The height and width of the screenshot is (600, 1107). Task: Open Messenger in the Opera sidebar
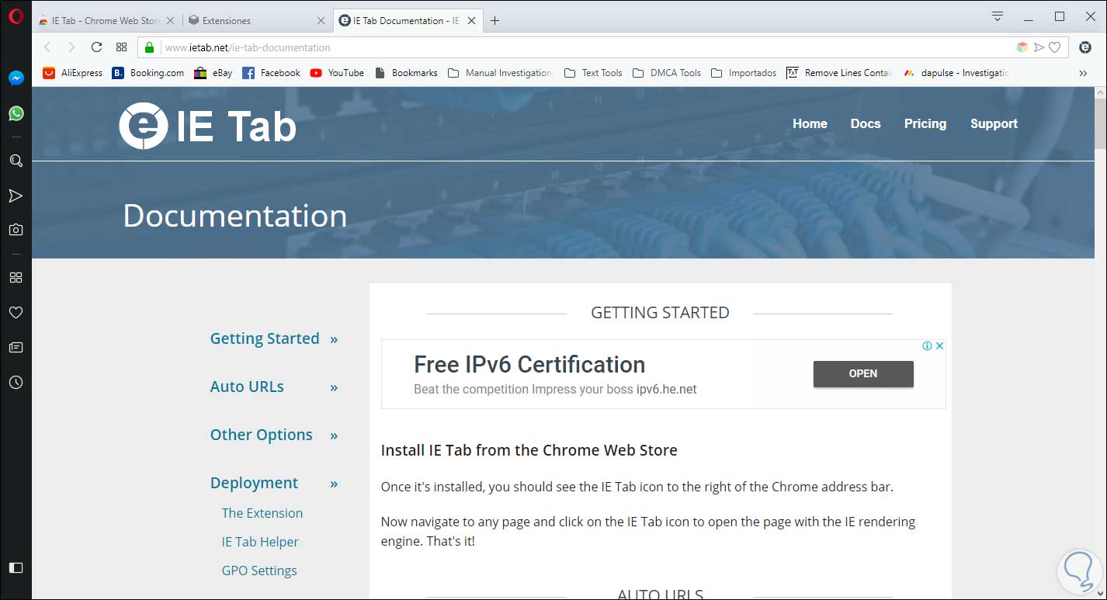click(x=16, y=78)
